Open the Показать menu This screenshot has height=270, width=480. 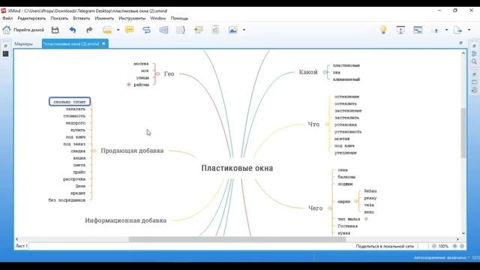point(59,18)
